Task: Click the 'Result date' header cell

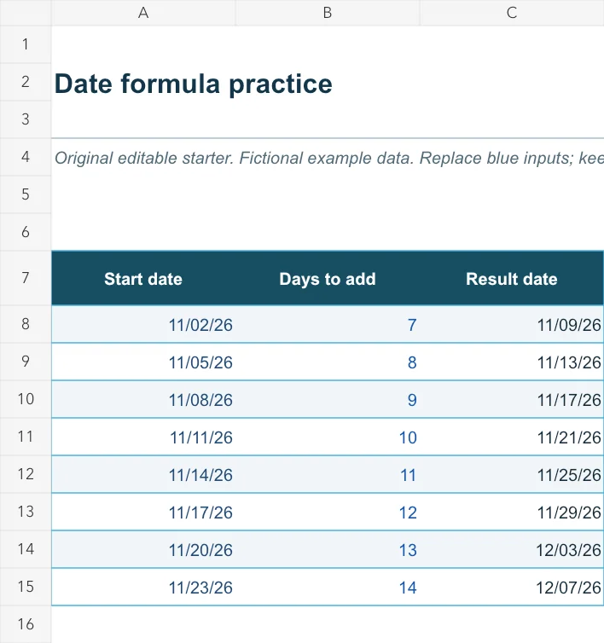Action: click(x=512, y=279)
